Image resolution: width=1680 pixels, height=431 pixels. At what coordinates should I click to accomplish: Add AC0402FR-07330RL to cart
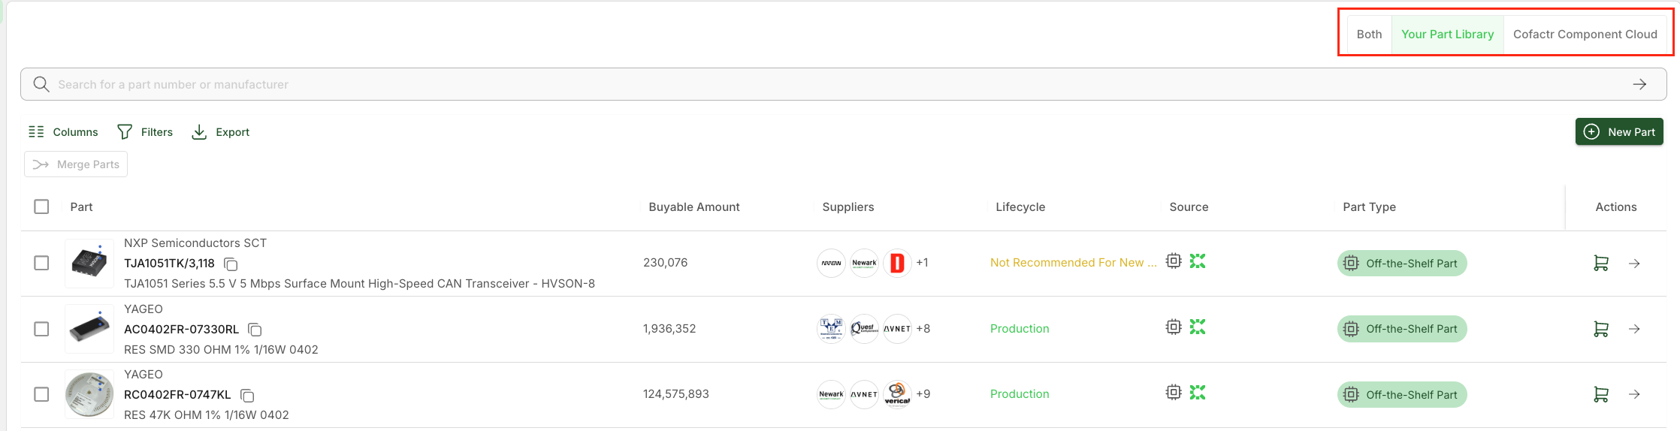1601,329
